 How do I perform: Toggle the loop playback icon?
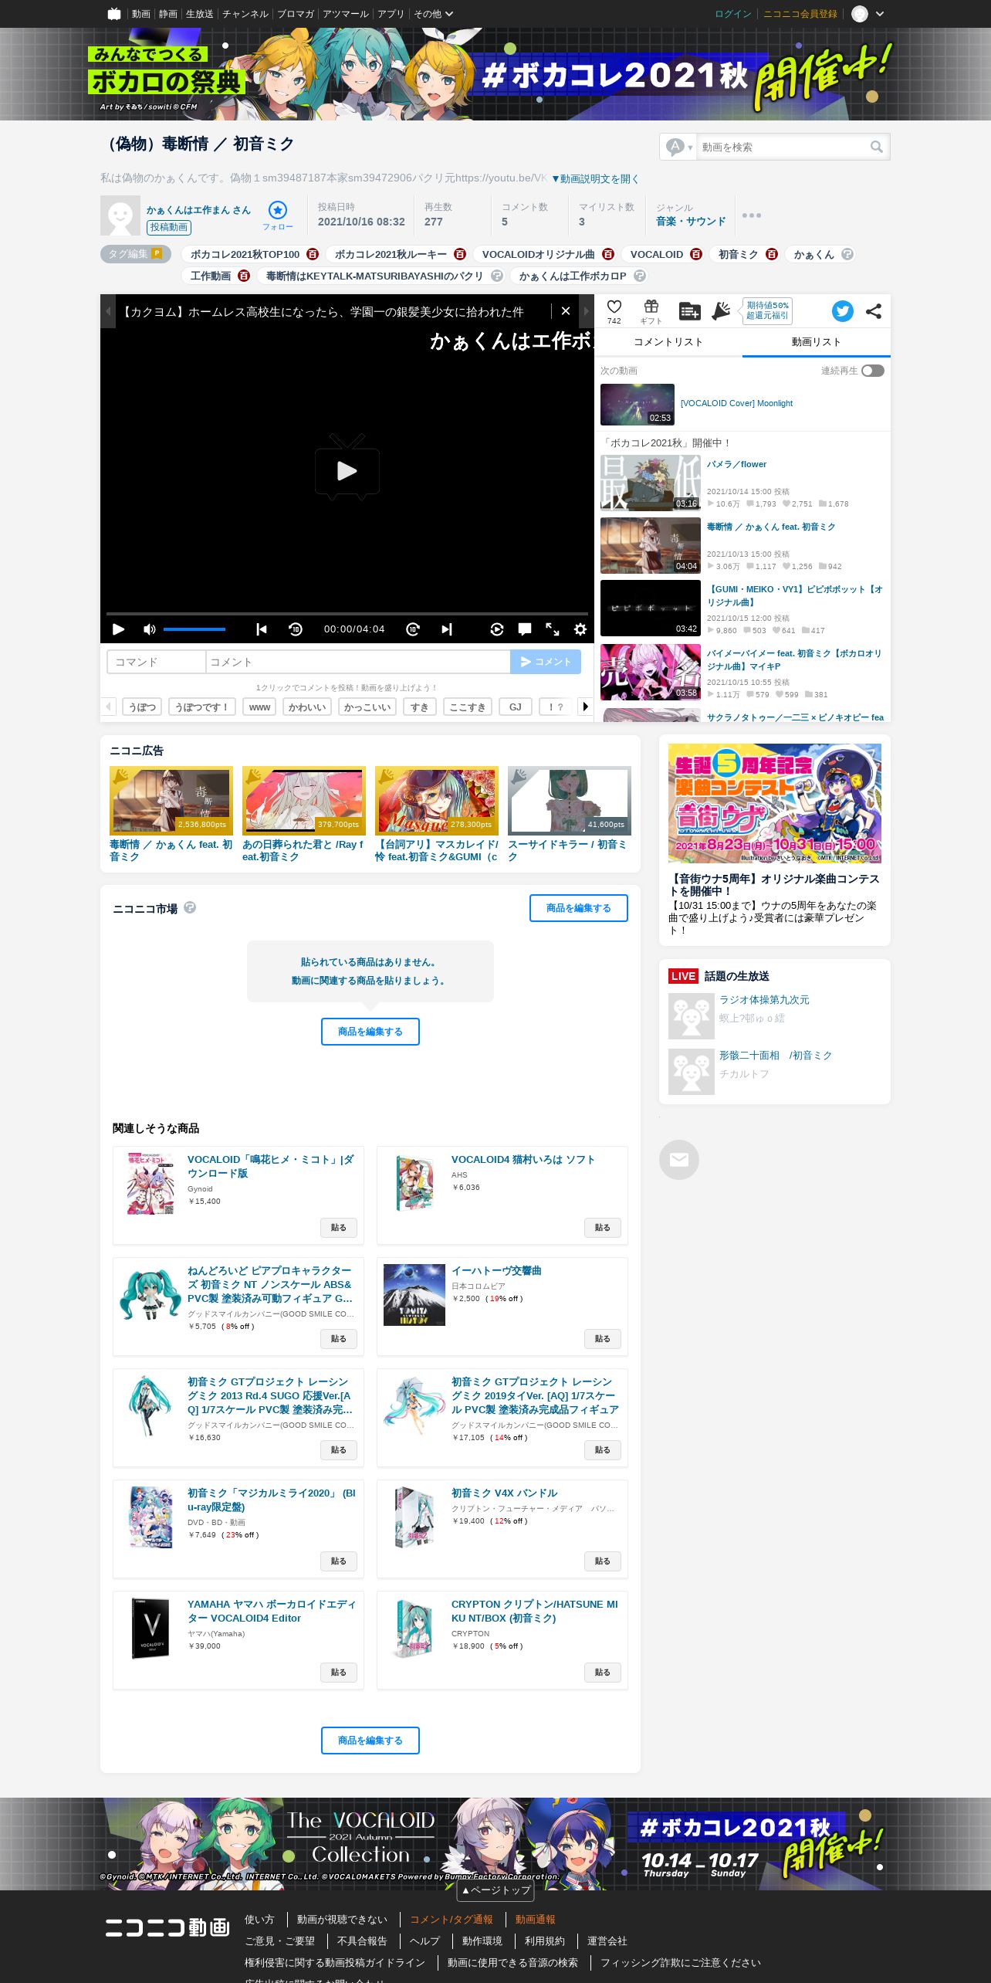click(497, 629)
